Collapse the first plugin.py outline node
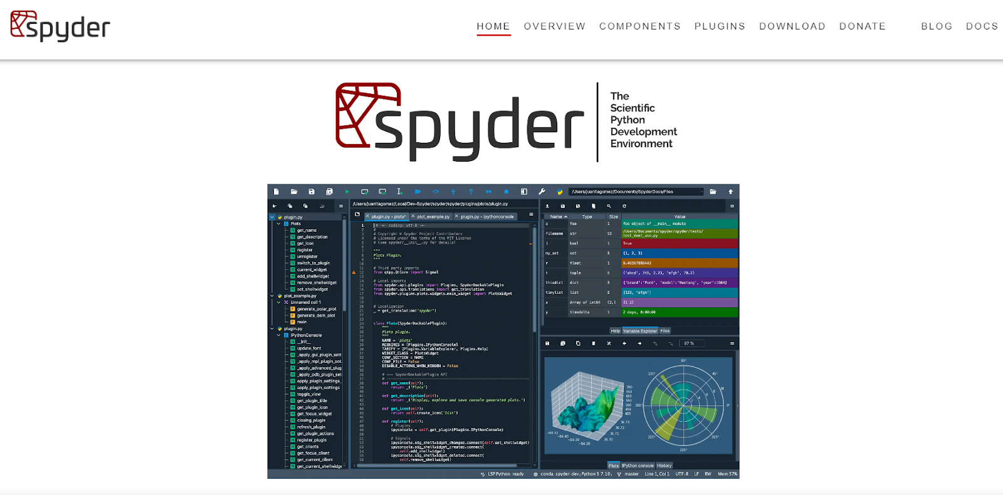Image resolution: width=1003 pixels, height=495 pixels. [x=273, y=217]
